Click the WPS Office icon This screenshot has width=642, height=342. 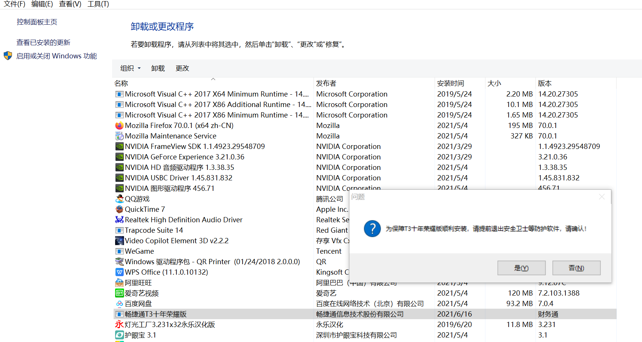[119, 272]
